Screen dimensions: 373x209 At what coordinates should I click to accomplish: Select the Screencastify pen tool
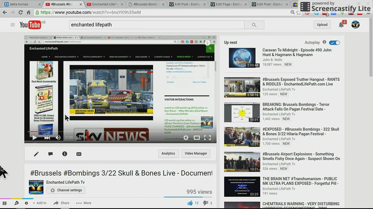point(16,203)
